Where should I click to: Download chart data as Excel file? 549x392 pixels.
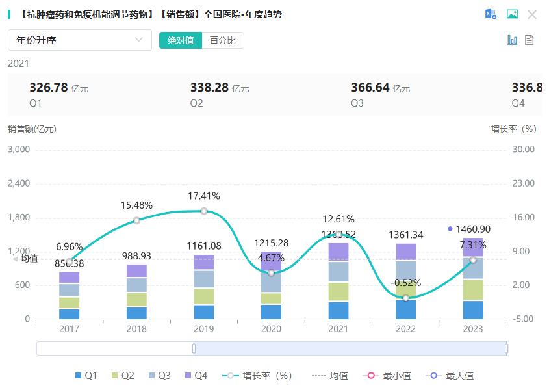[491, 14]
